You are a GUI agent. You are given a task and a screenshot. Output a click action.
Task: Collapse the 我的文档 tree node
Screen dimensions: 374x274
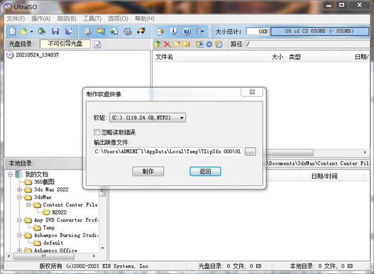pos(10,174)
